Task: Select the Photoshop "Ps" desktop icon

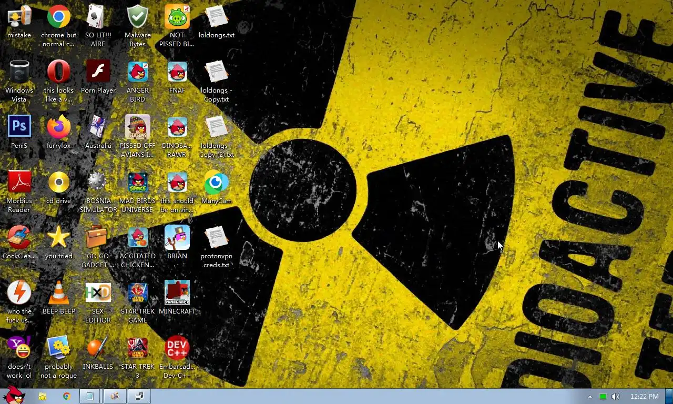Action: (x=19, y=133)
